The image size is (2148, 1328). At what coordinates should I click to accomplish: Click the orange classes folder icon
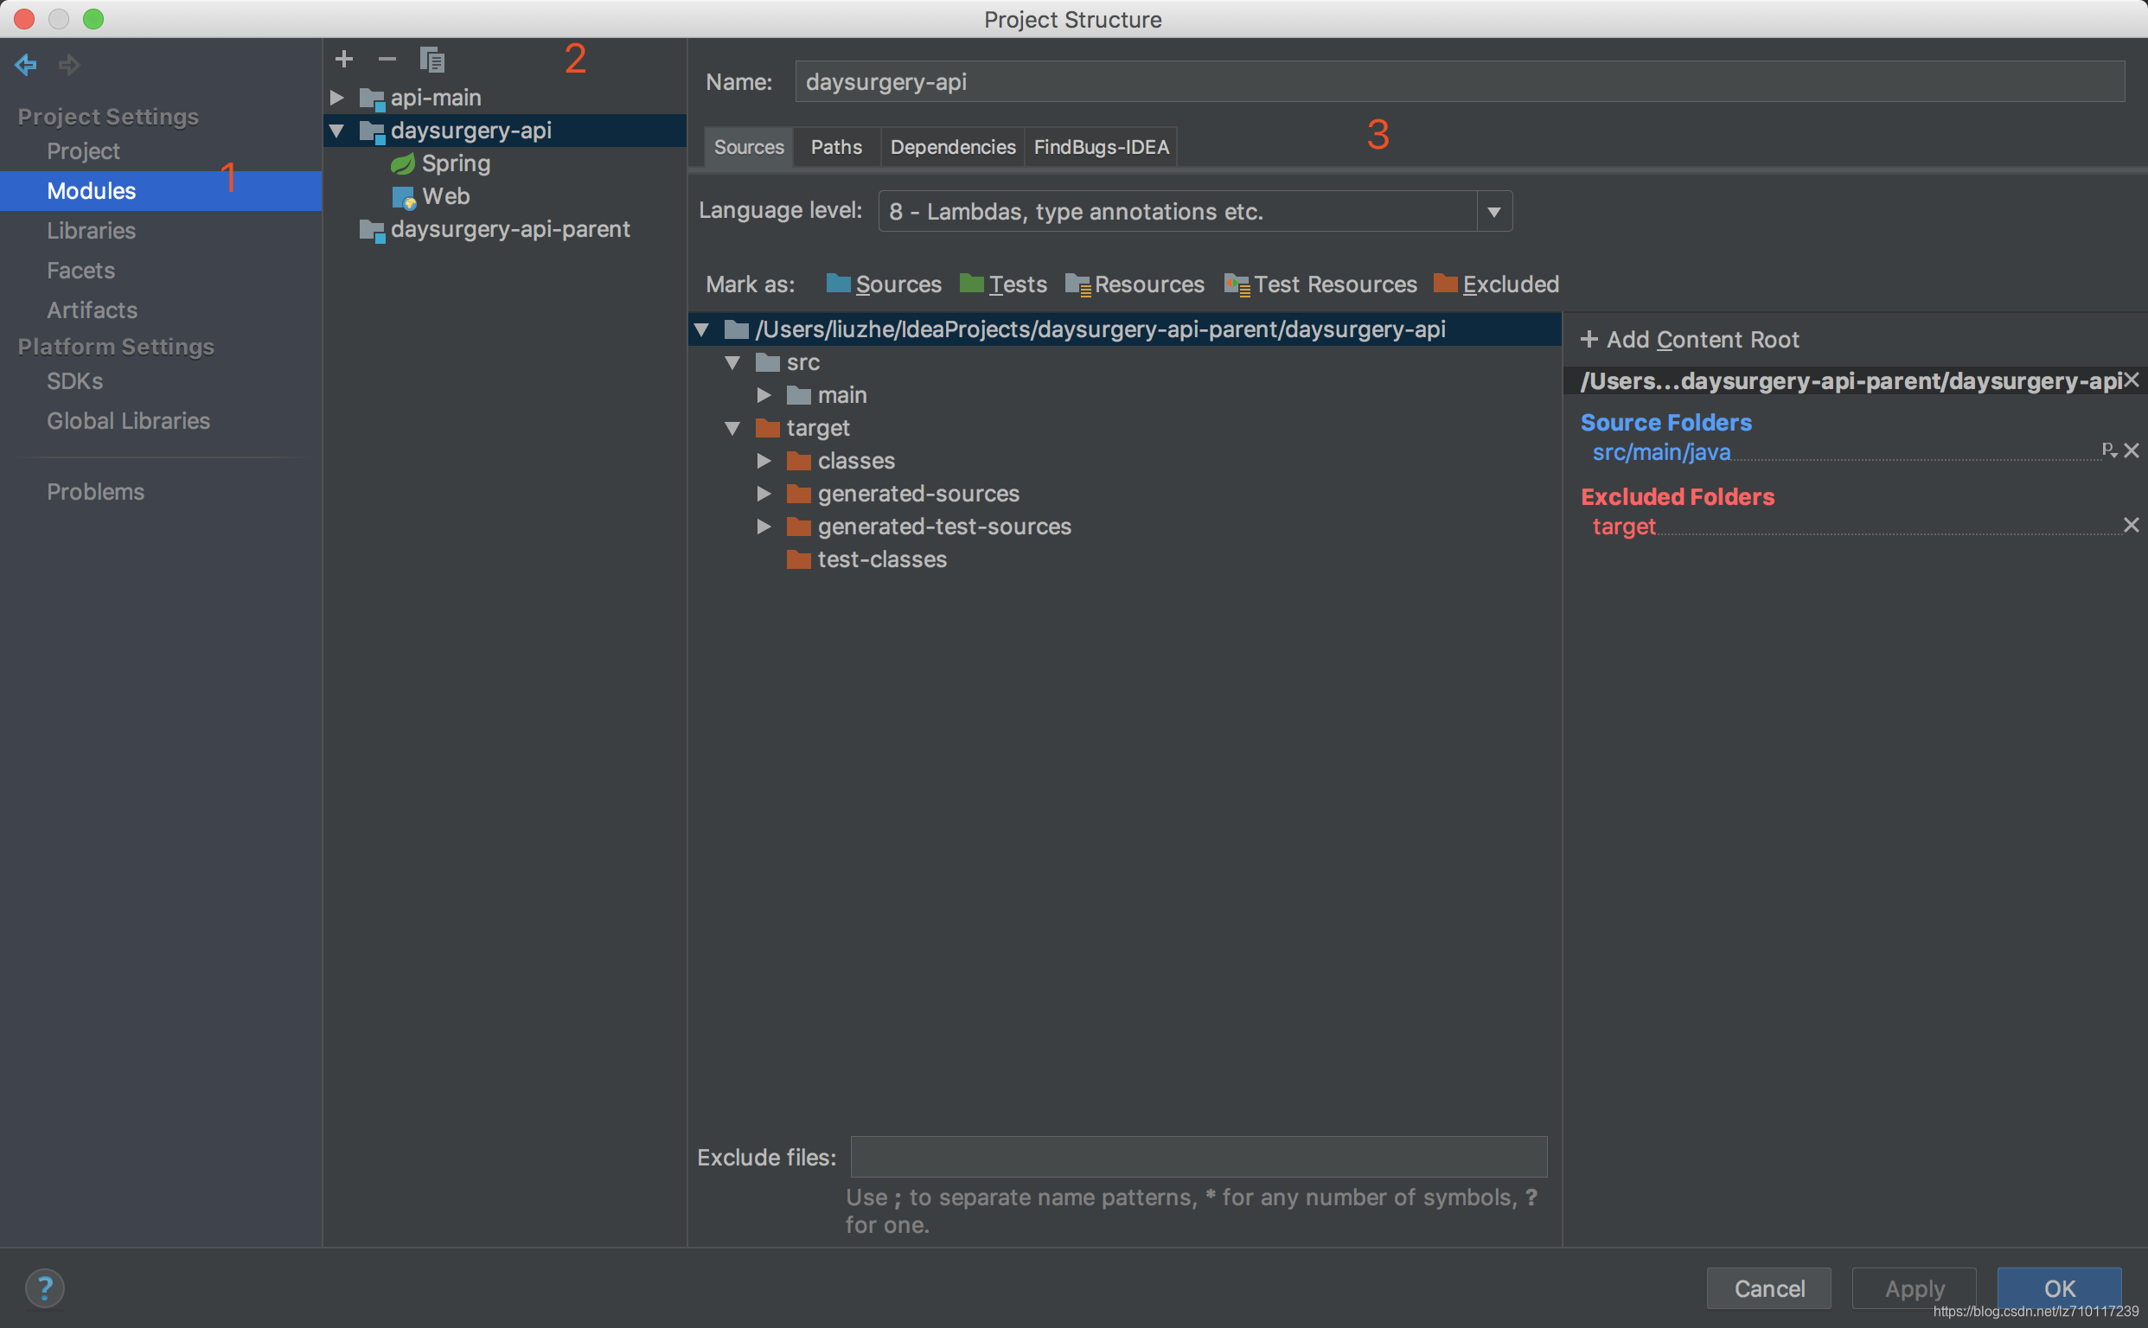tap(798, 461)
